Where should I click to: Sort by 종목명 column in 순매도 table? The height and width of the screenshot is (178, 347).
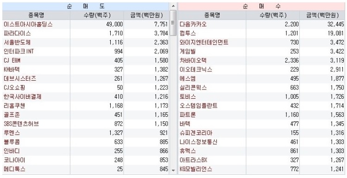[x=36, y=15]
